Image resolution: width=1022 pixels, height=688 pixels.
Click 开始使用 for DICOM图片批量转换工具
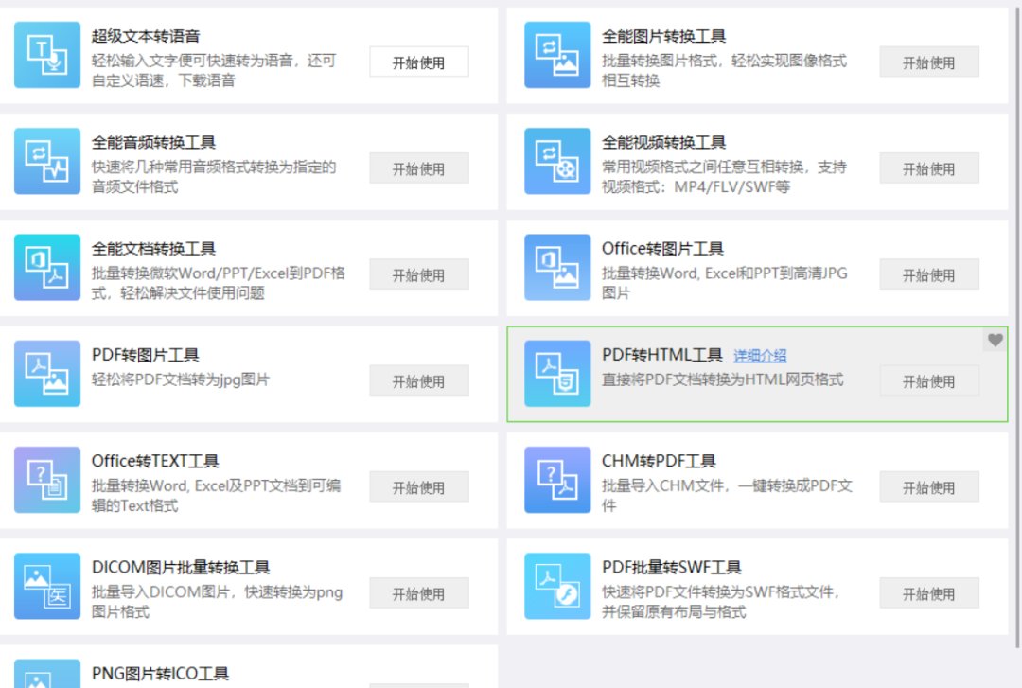419,594
